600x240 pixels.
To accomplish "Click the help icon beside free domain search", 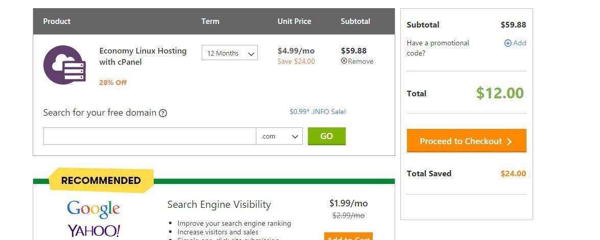I will coord(163,113).
